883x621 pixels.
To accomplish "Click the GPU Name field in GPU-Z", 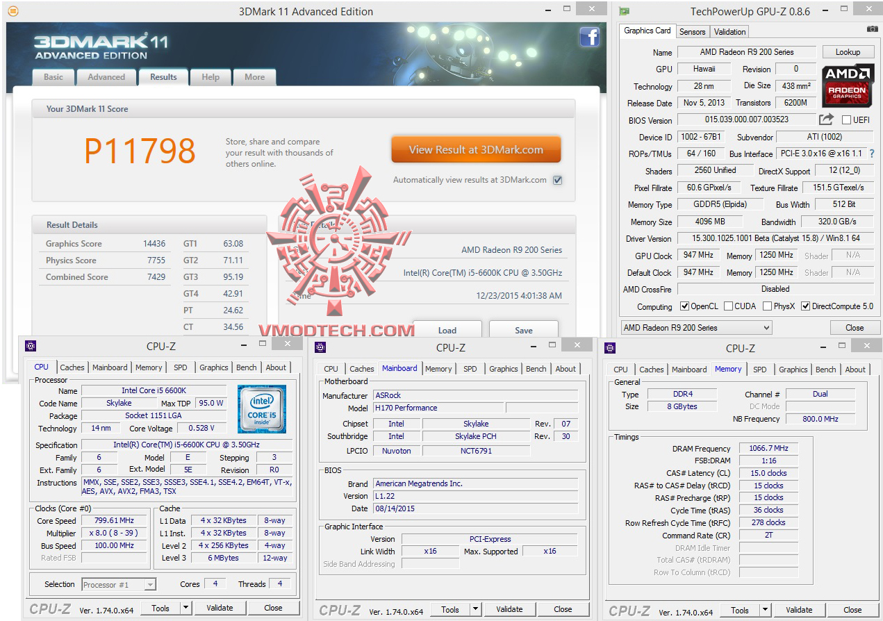I will 747,52.
